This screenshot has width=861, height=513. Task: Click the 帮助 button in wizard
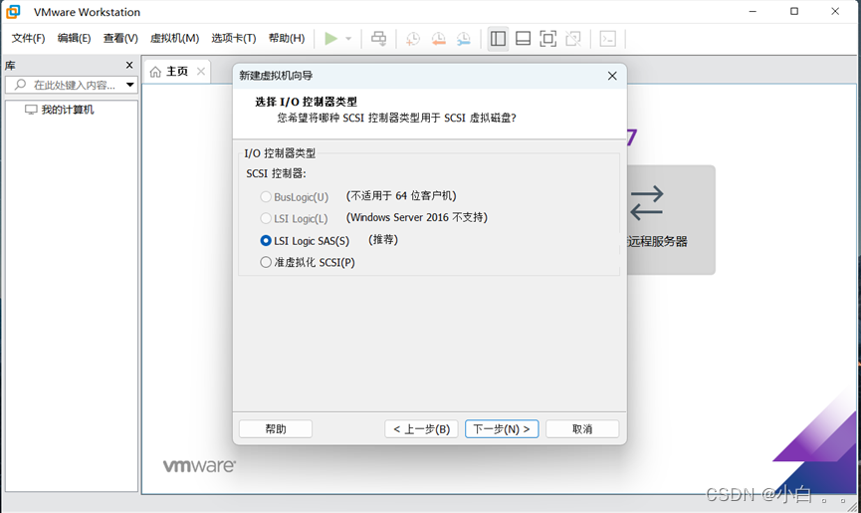[276, 429]
